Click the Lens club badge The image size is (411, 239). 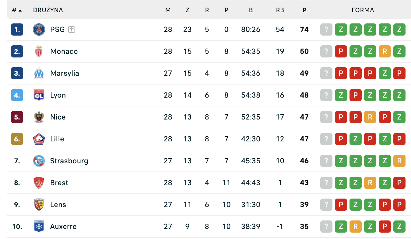[39, 205]
